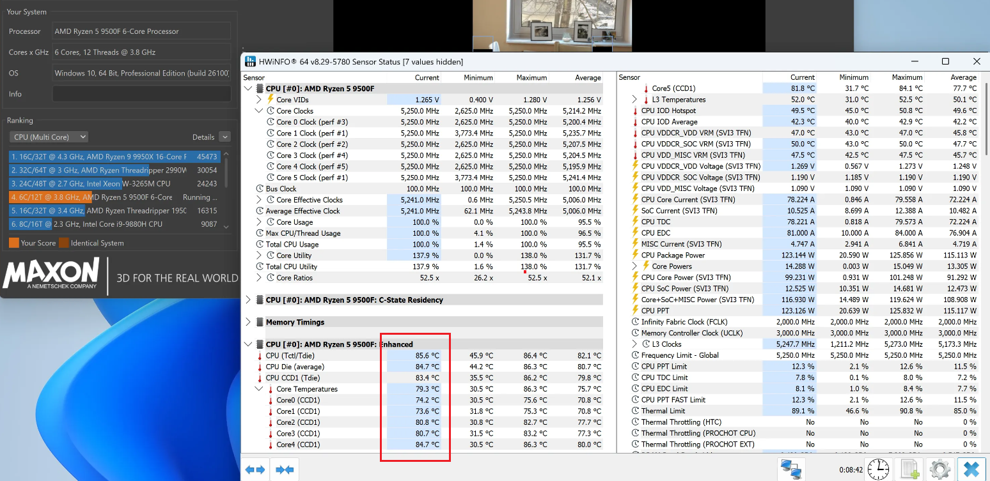The width and height of the screenshot is (990, 481).
Task: Select the Threadripper 2990W ranking entry
Action: coord(114,170)
